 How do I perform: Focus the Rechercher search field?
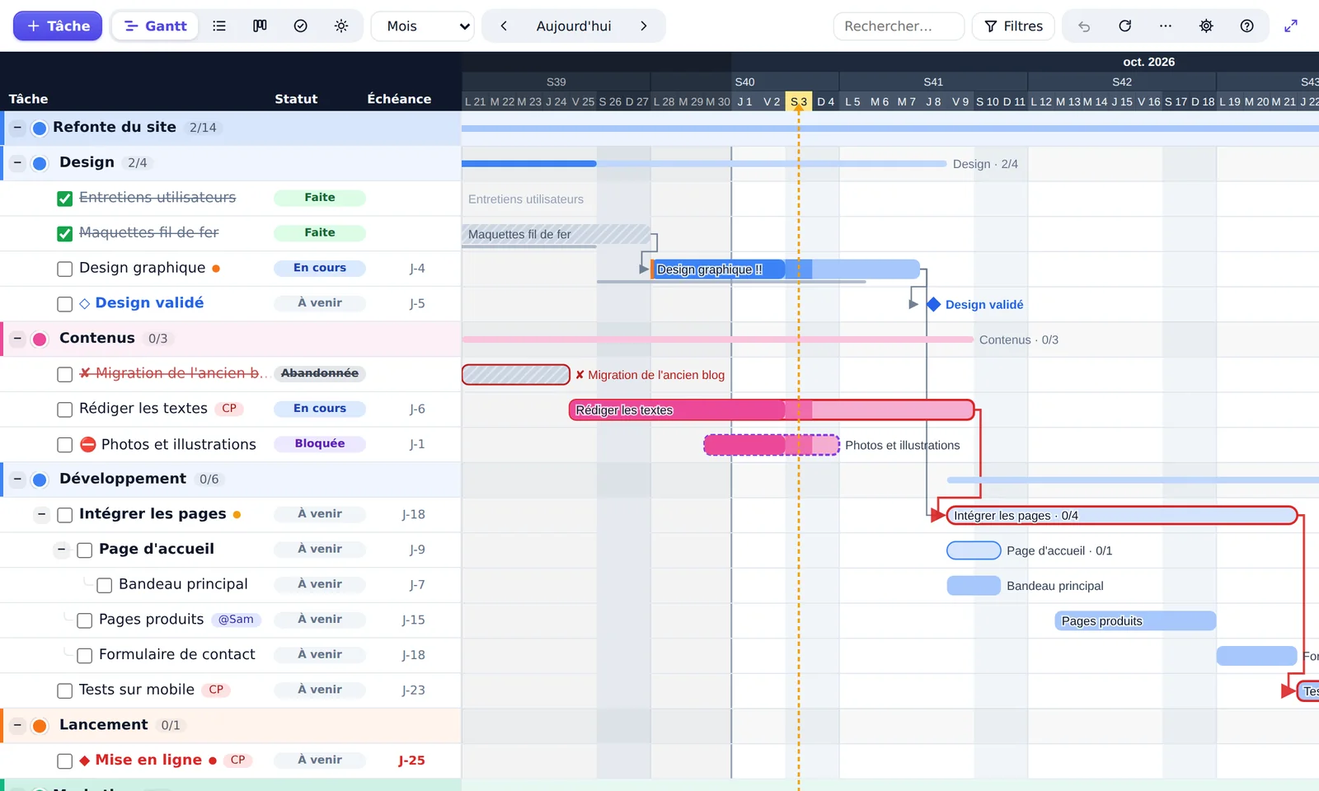pyautogui.click(x=899, y=26)
